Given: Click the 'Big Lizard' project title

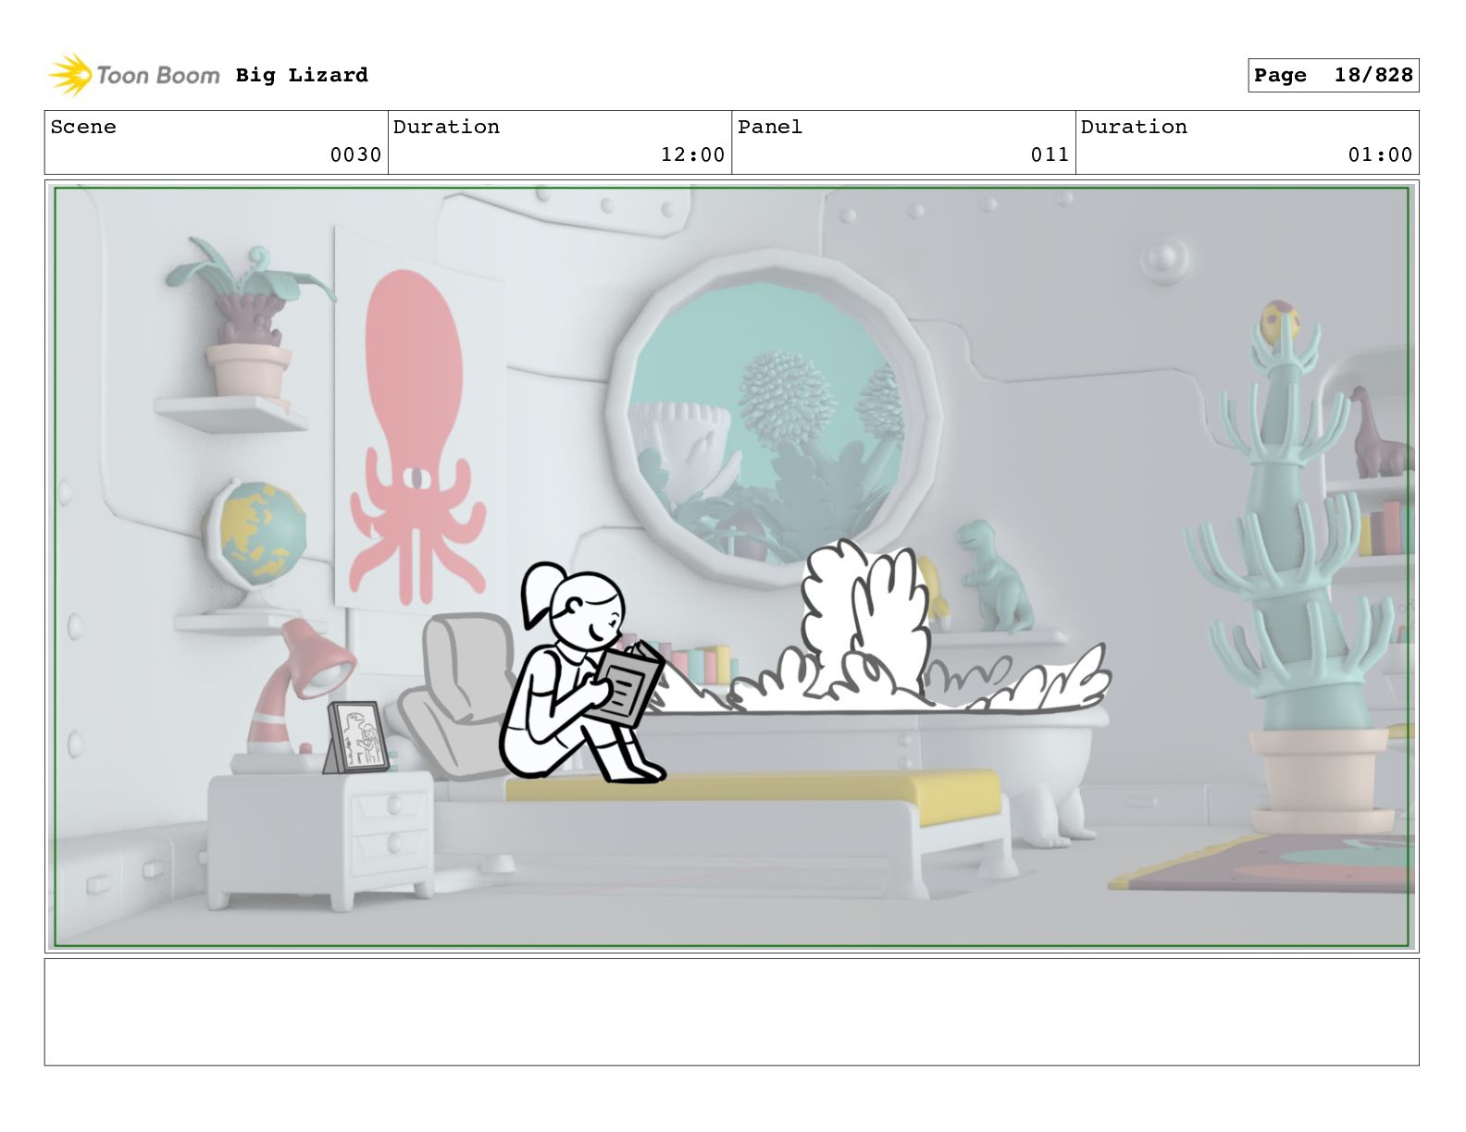Looking at the screenshot, I should (x=302, y=75).
